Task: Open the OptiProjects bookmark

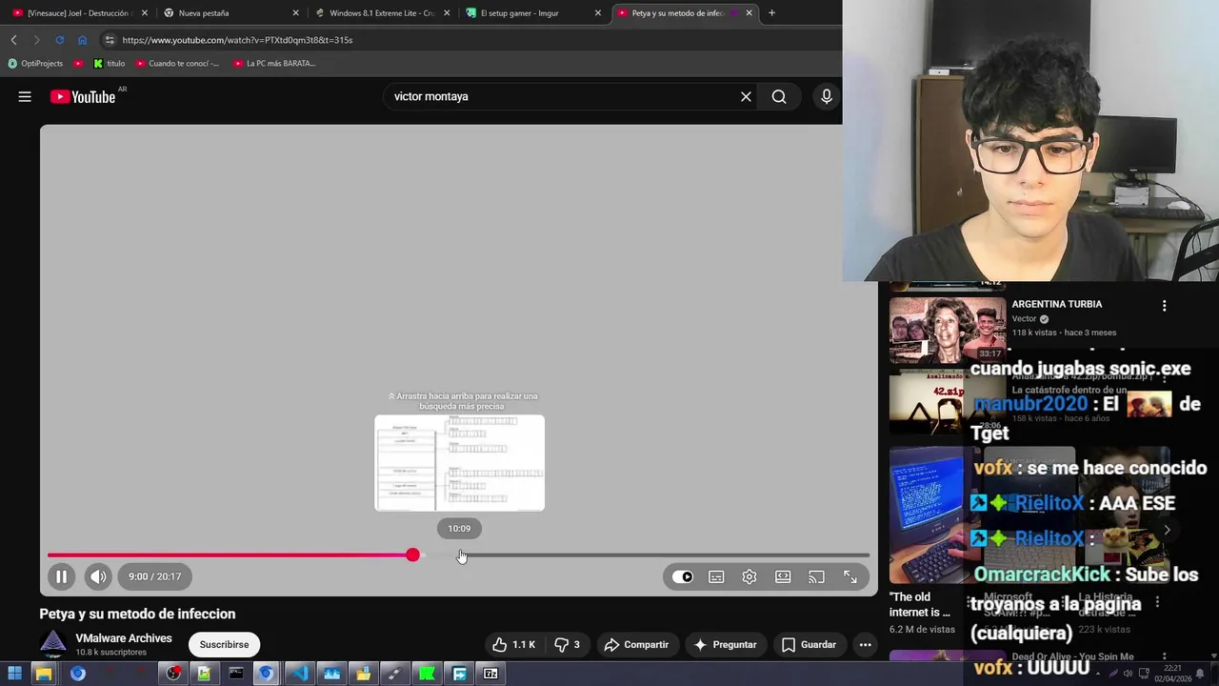Action: 35,64
